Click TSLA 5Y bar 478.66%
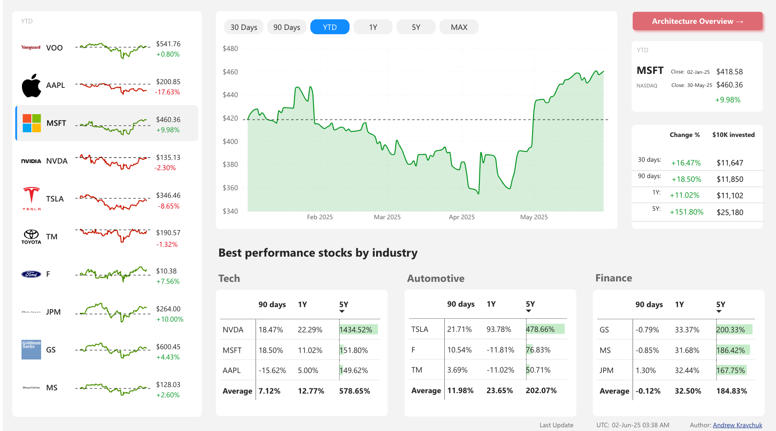Screen dimensions: 776x431 545,329
